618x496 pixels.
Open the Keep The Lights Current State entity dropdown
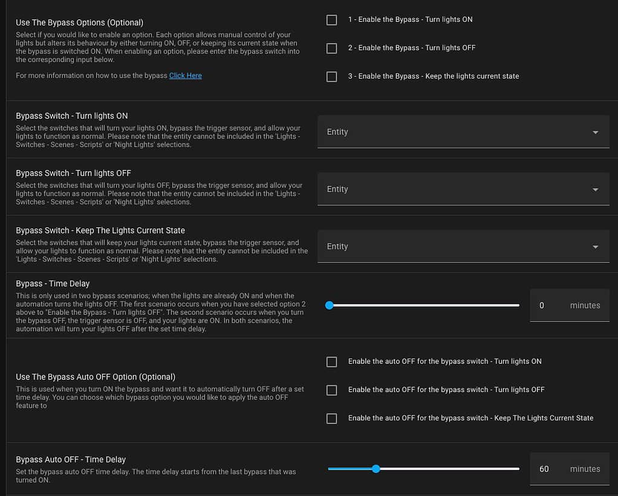pos(463,246)
